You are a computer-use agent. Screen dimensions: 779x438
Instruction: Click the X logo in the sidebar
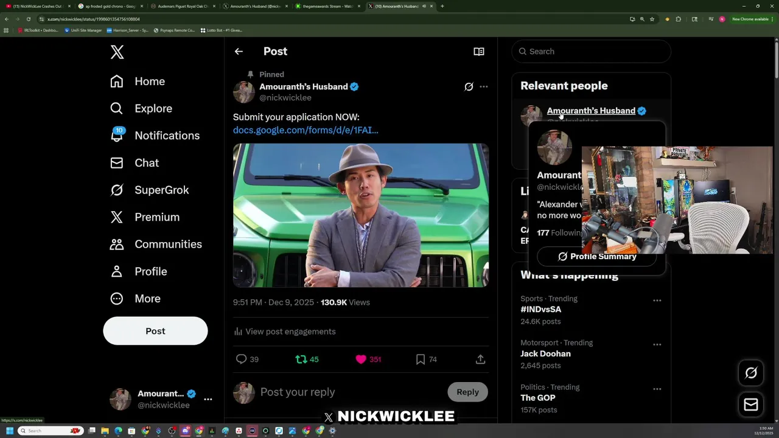pyautogui.click(x=117, y=52)
